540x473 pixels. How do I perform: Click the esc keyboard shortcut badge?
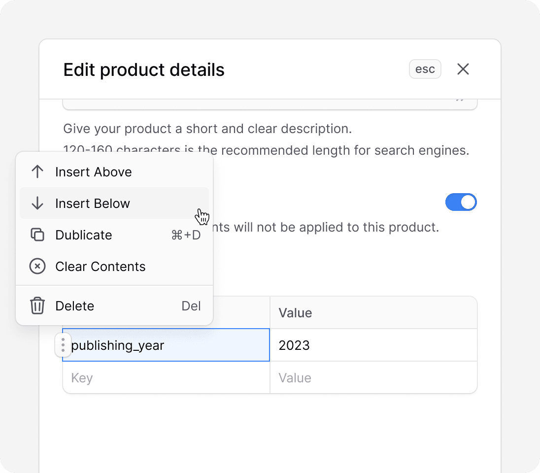click(x=425, y=69)
